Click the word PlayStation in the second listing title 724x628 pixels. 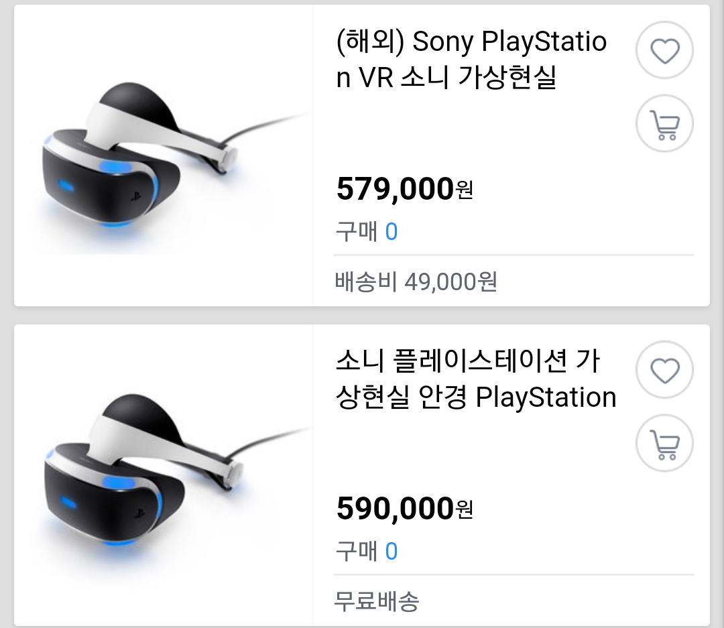pyautogui.click(x=546, y=398)
